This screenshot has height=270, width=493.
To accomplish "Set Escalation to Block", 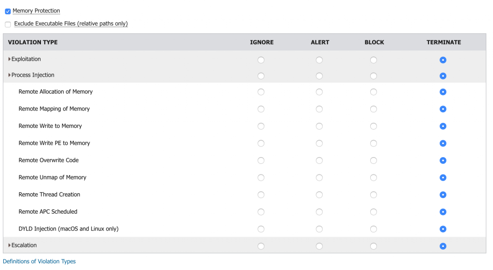I will click(374, 246).
